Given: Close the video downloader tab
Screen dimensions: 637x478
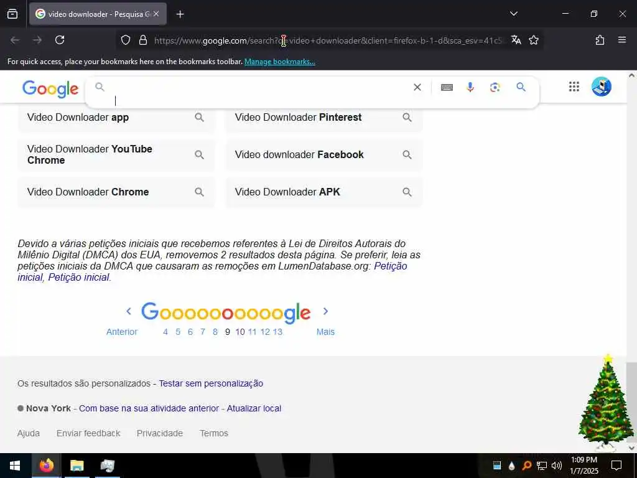Looking at the screenshot, I should click(156, 14).
